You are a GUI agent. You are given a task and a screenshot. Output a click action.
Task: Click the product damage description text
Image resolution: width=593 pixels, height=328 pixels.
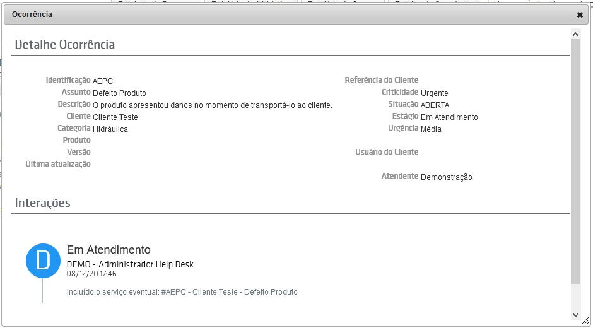point(212,105)
